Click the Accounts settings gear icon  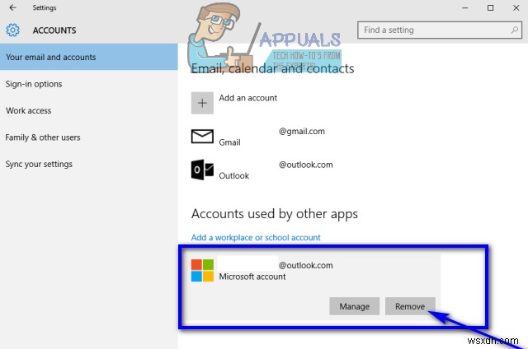pyautogui.click(x=13, y=30)
